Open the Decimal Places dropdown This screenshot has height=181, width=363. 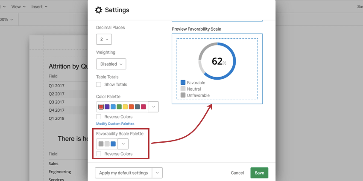(x=104, y=39)
